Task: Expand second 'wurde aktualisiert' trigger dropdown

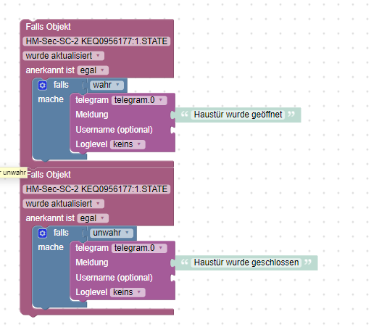Action: point(63,204)
